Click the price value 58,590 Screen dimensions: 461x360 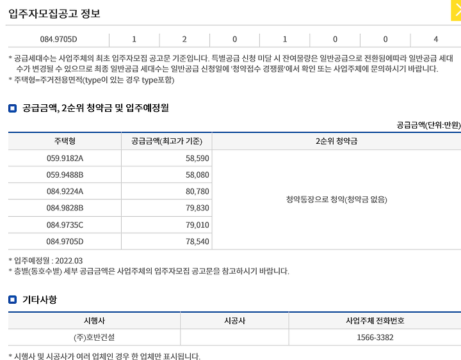(x=197, y=159)
